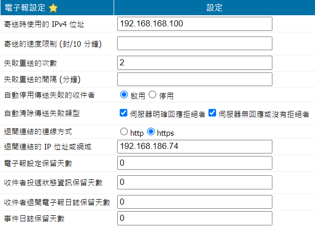Choose https for unsubscribe link connection
Viewport: 315px width, 233px height.
pyautogui.click(x=151, y=132)
